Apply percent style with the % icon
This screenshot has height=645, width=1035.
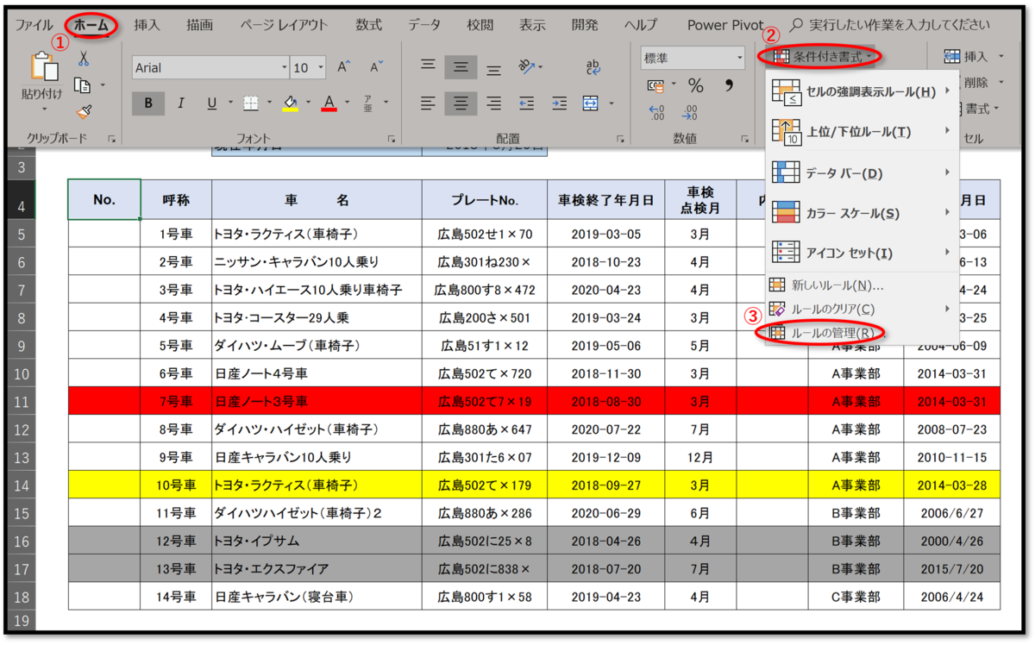pos(695,85)
